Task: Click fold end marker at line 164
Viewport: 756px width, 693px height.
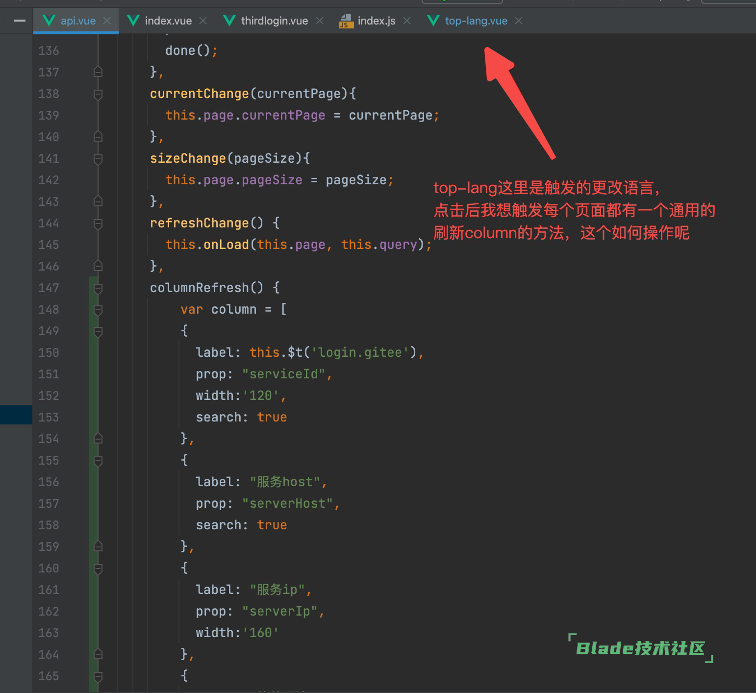Action: point(98,654)
